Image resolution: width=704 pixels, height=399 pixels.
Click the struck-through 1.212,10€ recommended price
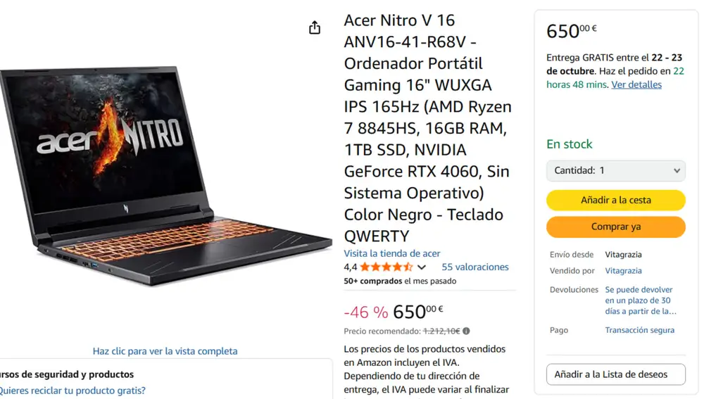click(441, 331)
